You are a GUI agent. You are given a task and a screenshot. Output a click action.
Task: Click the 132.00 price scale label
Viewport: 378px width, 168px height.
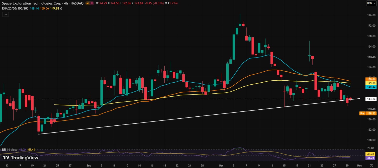pos(371,130)
